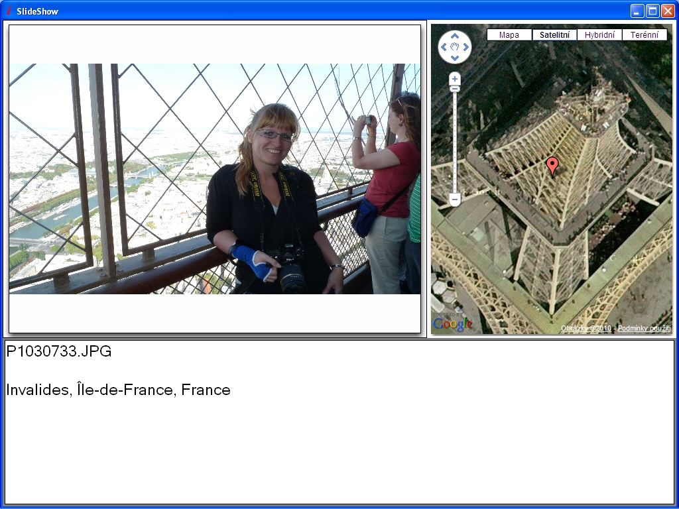Switch to Hybridní map view

tap(599, 35)
